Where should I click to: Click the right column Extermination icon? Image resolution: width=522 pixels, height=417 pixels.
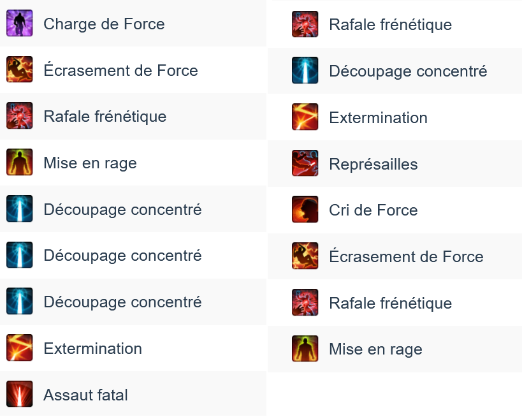[x=305, y=117]
